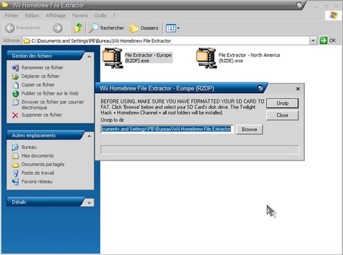Click Supprimer ce fichier link

[42, 115]
